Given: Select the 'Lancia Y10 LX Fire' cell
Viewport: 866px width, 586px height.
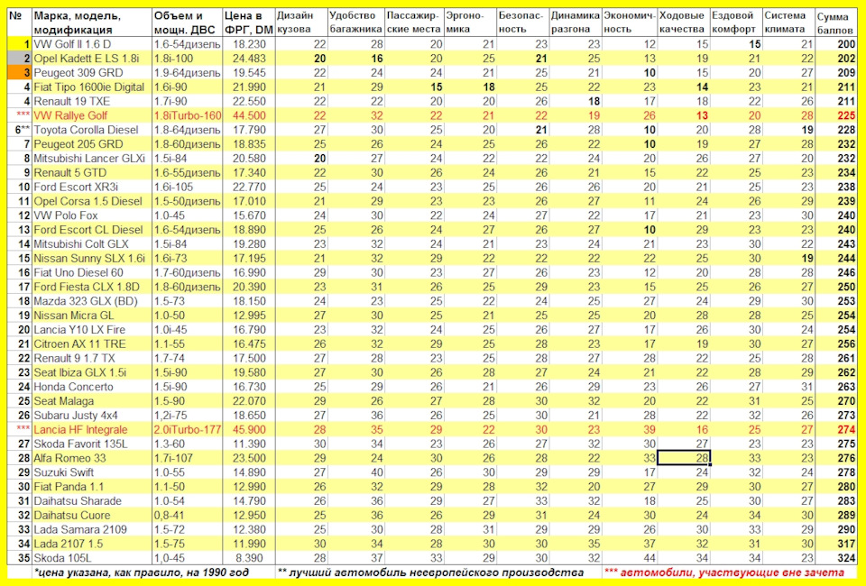Looking at the screenshot, I should coord(92,330).
